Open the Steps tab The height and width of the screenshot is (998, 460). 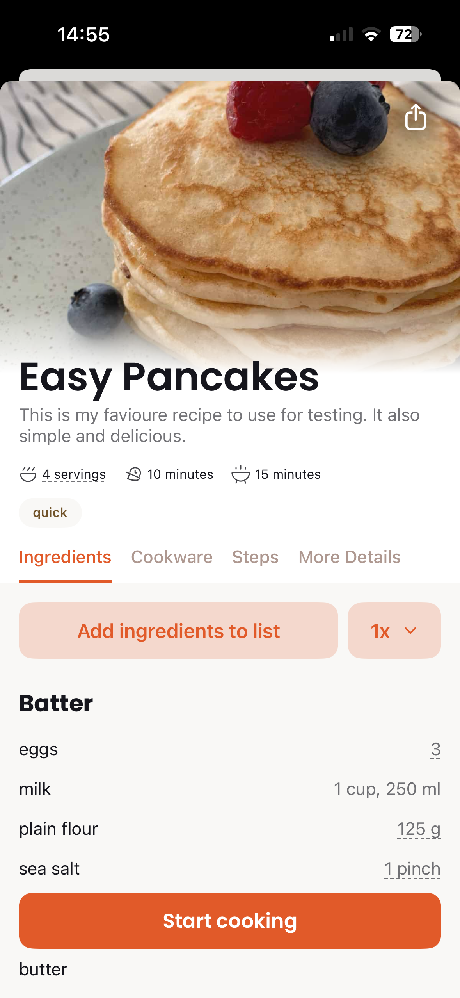(x=255, y=557)
